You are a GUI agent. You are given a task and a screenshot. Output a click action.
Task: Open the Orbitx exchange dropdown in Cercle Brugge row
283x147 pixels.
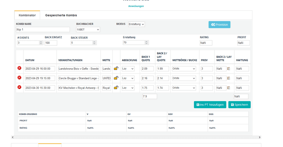(184, 78)
